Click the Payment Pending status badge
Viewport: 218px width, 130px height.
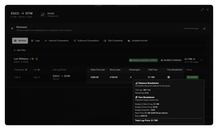pos(171,60)
